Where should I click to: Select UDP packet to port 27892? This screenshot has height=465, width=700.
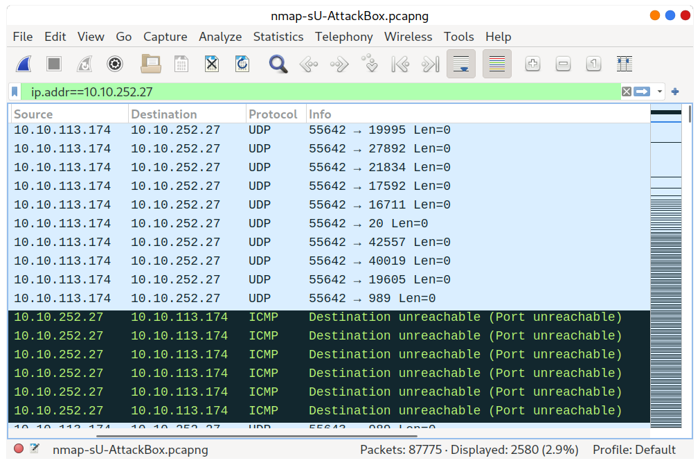[329, 149]
